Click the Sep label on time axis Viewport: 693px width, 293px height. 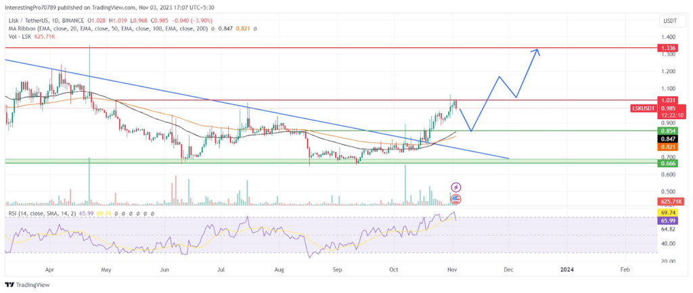[x=338, y=269]
